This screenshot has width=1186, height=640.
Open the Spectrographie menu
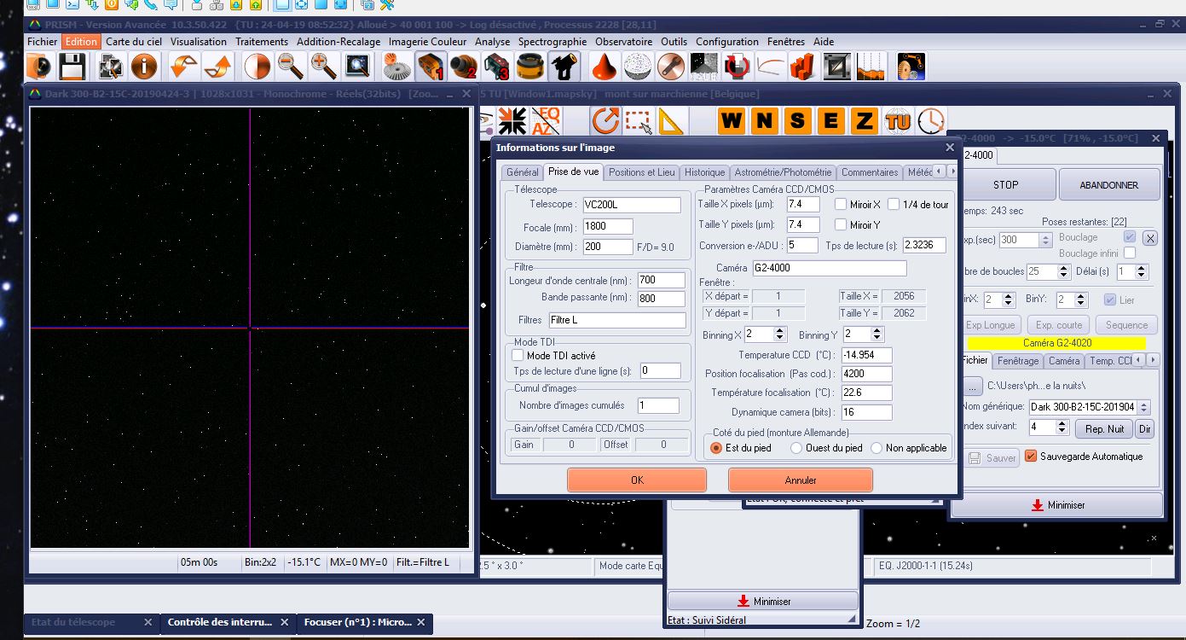pyautogui.click(x=553, y=41)
